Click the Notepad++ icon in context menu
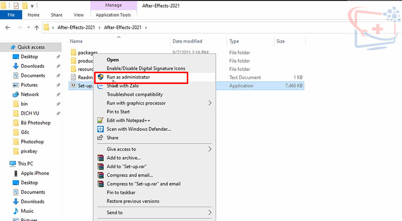Viewport: 402px width, 221px height. click(100, 120)
